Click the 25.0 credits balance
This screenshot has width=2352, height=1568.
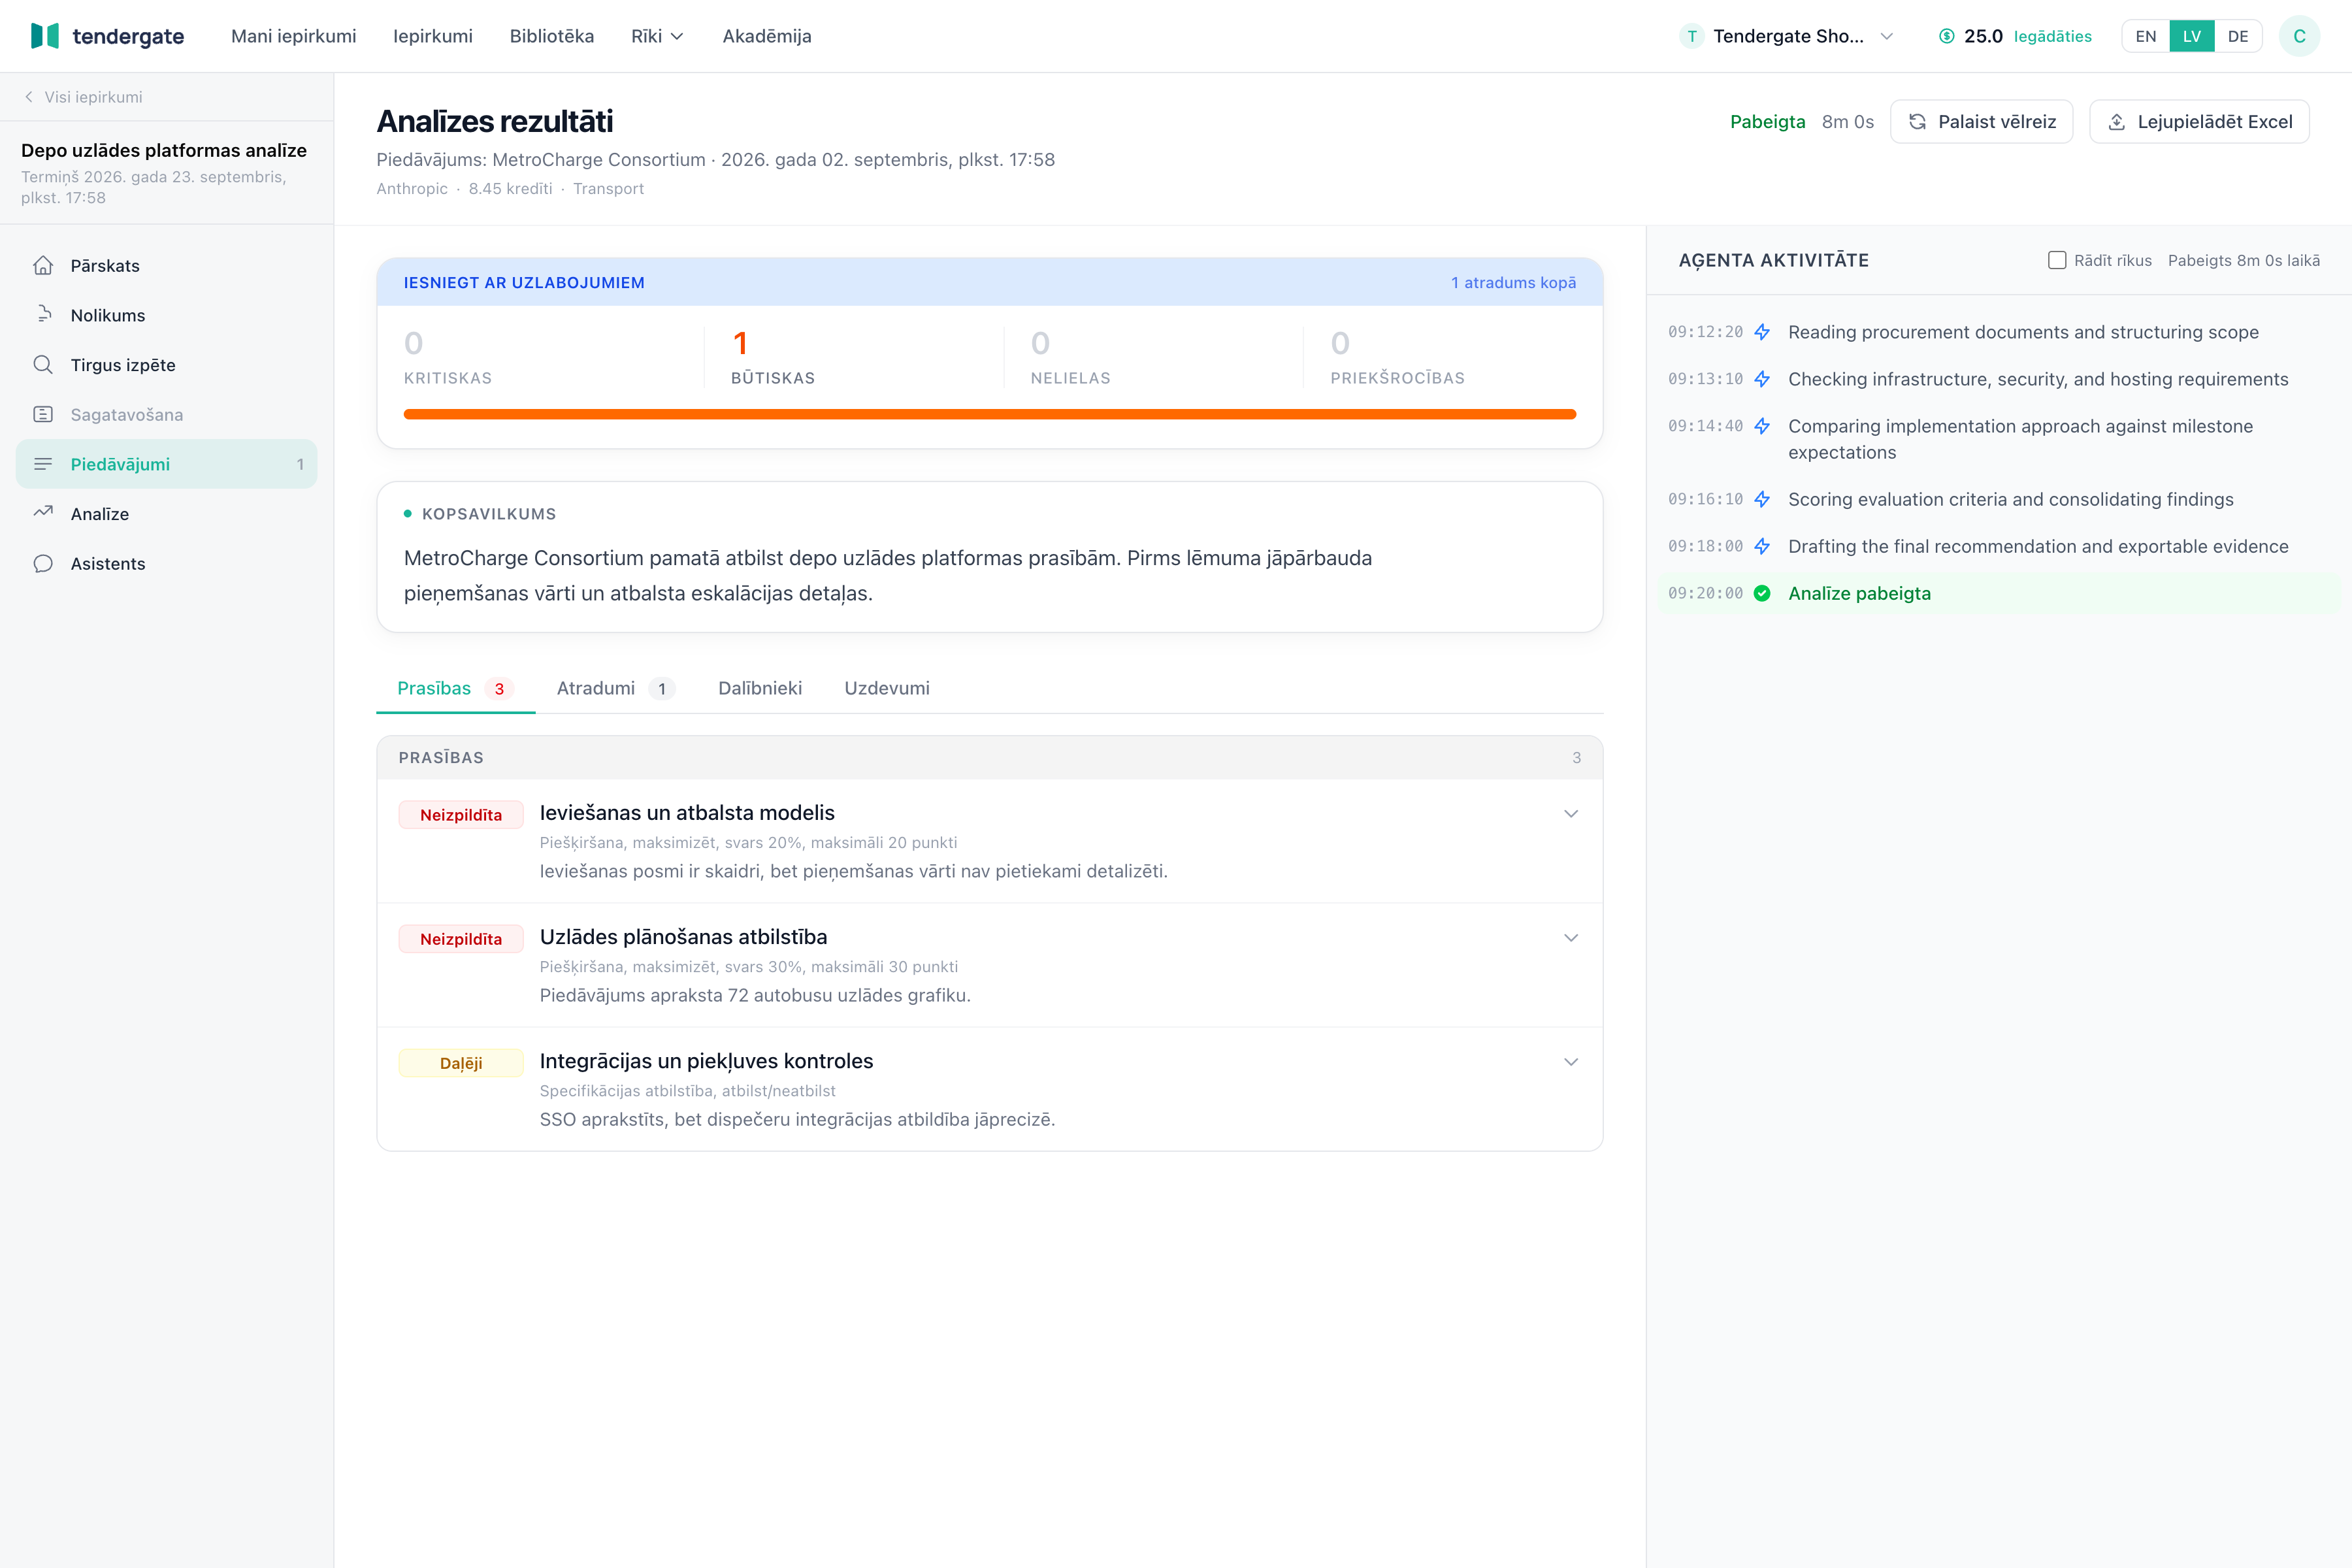point(1983,36)
